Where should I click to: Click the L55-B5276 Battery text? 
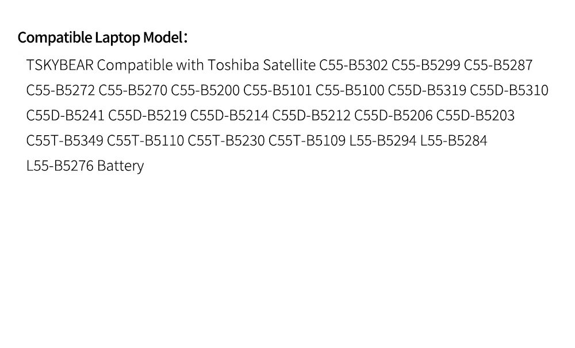pos(85,166)
